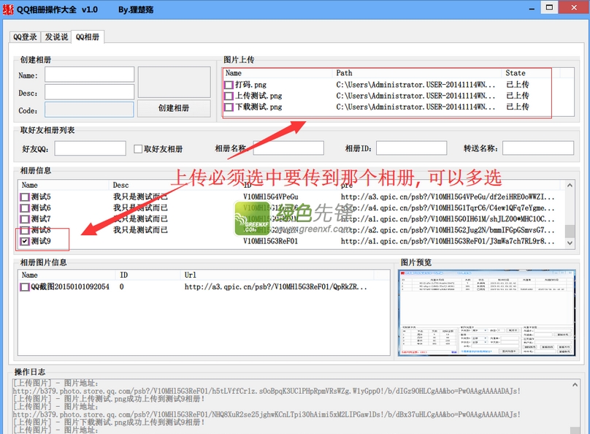Select the V10MH15G3ReF01 album ID cell
Image resolution: width=590 pixels, height=434 pixels.
click(x=271, y=241)
